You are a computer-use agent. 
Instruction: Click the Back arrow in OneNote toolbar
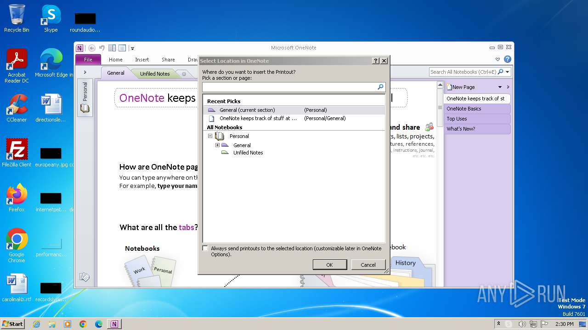[91, 48]
